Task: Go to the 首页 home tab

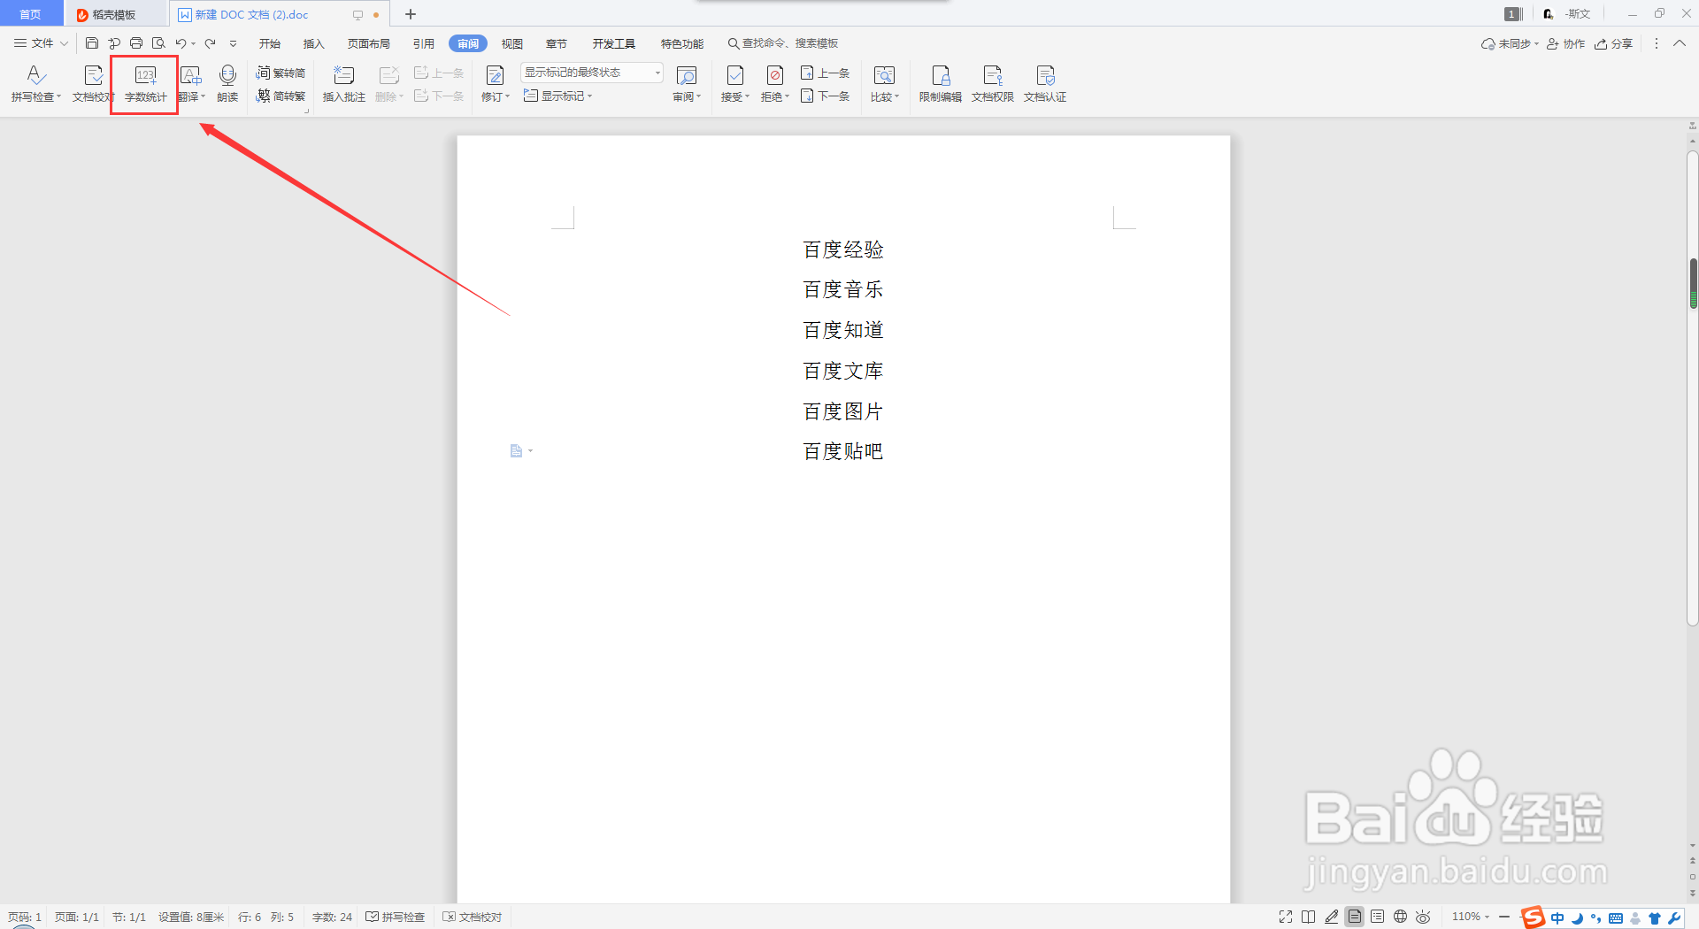Action: pyautogui.click(x=30, y=14)
